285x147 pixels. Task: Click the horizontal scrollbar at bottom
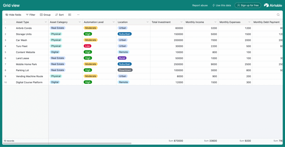[67, 143]
